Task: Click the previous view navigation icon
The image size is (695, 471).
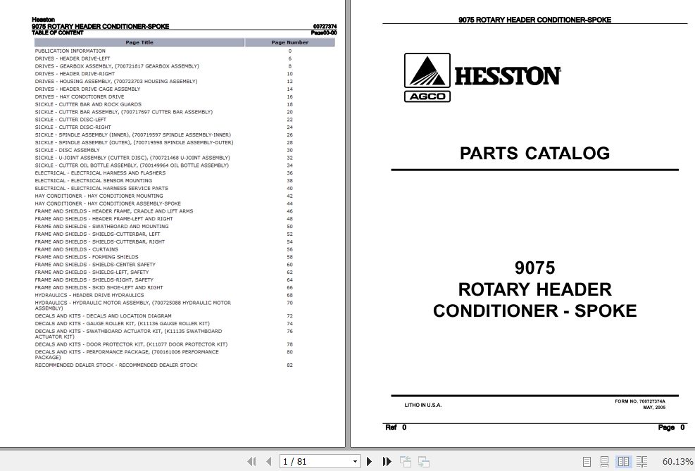Action: click(x=405, y=461)
